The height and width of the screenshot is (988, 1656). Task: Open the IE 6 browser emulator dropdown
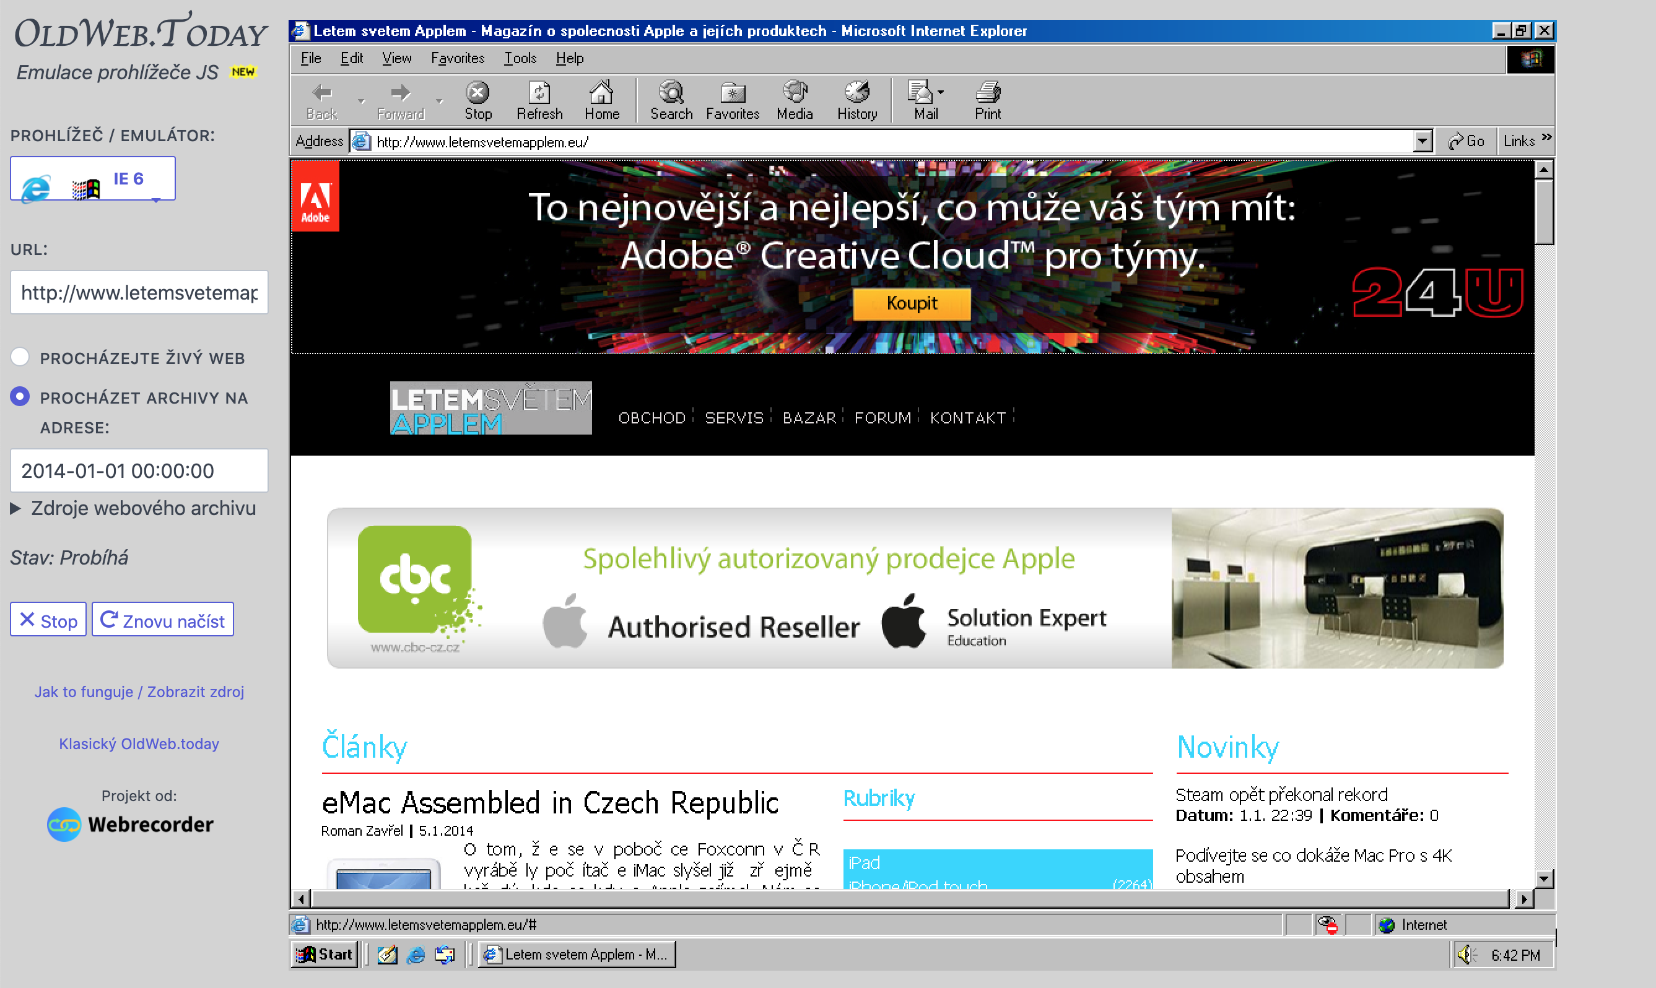pyautogui.click(x=92, y=178)
